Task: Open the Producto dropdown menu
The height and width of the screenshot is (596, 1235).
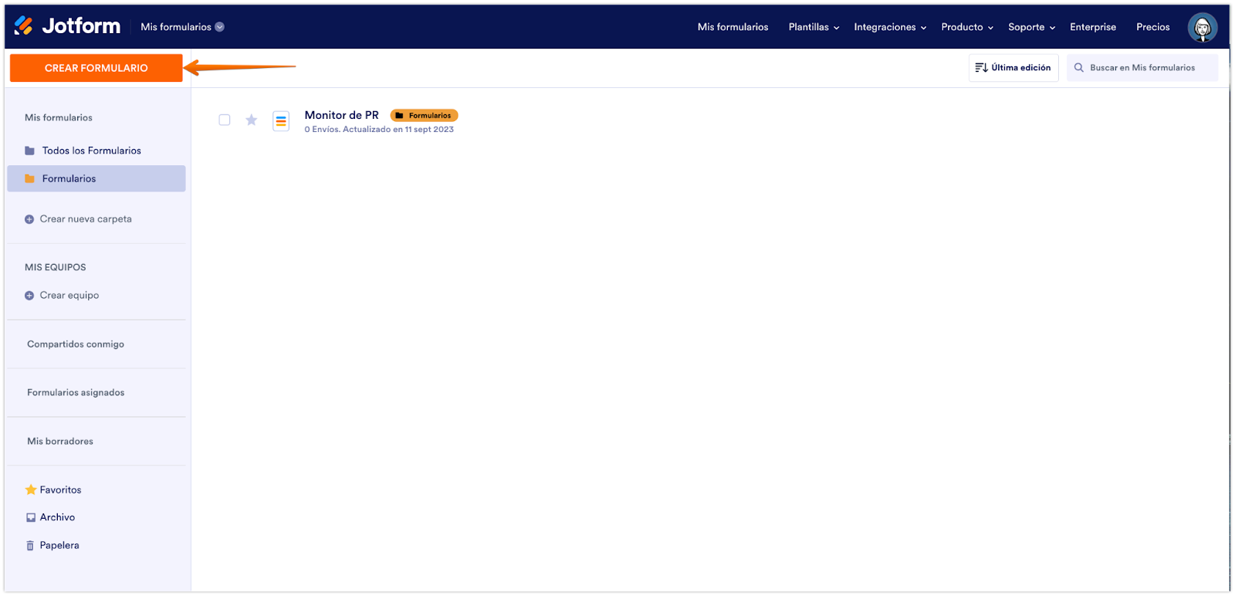Action: point(967,27)
